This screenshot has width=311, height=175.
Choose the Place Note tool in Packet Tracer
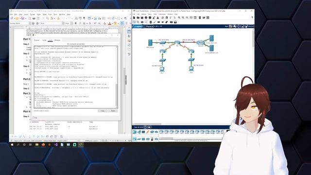point(151,22)
